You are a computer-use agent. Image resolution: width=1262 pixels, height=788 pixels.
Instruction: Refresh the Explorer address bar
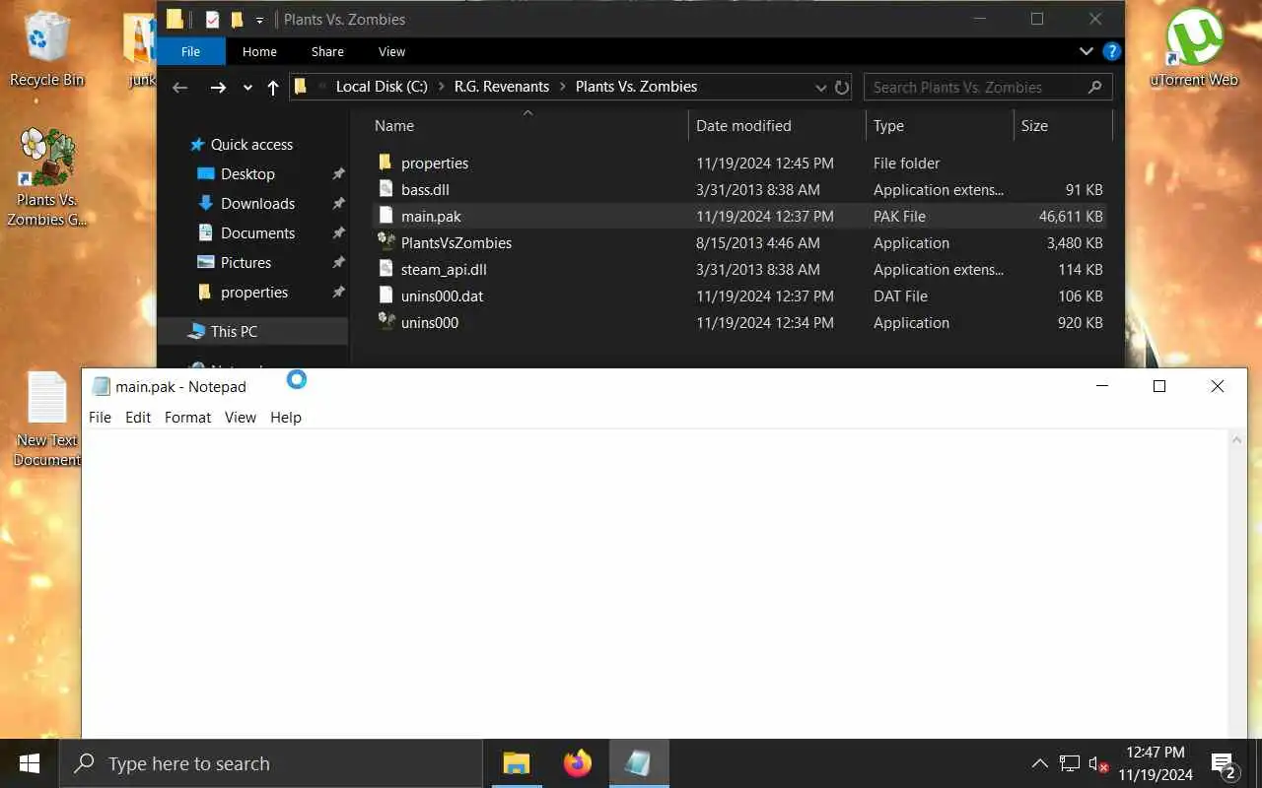[x=842, y=87]
